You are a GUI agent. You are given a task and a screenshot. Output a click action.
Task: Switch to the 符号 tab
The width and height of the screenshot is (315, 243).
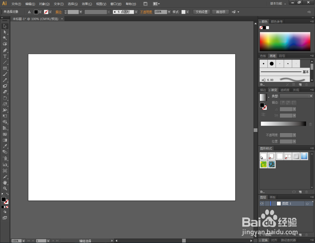click(282, 56)
